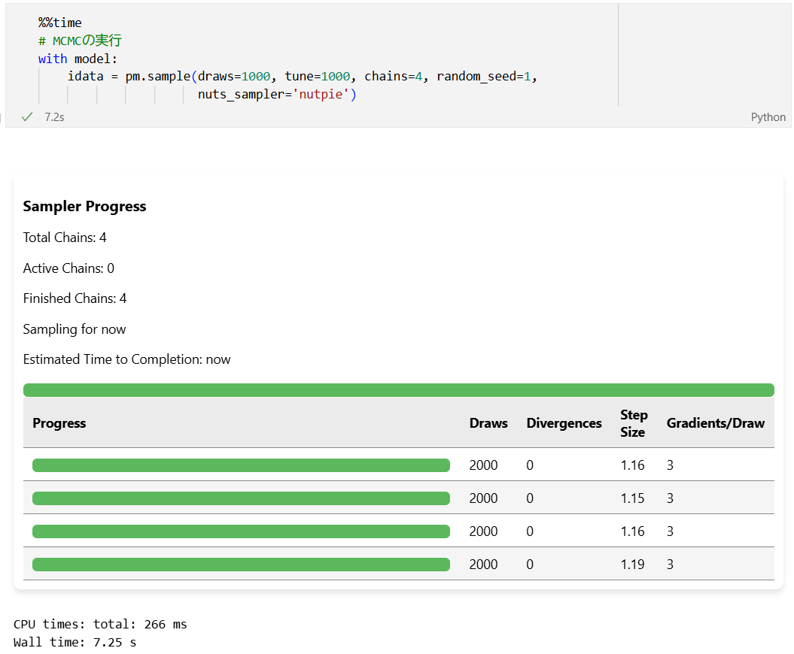The height and width of the screenshot is (654, 794).
Task: Click the Divergences column header
Action: click(x=564, y=423)
